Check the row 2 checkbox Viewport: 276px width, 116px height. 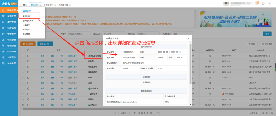28,61
